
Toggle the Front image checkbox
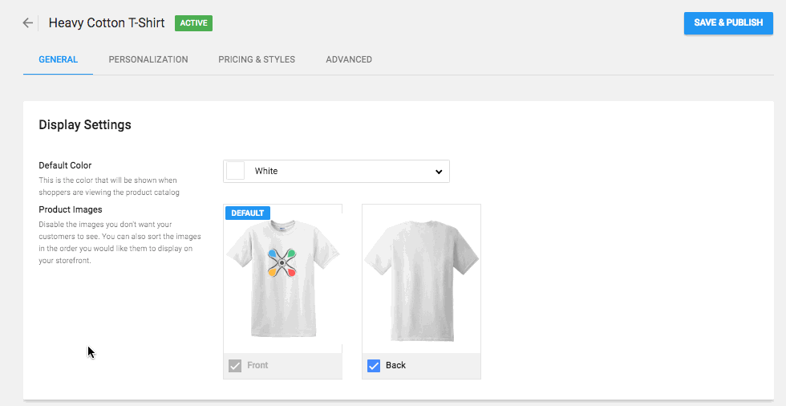[x=235, y=366]
